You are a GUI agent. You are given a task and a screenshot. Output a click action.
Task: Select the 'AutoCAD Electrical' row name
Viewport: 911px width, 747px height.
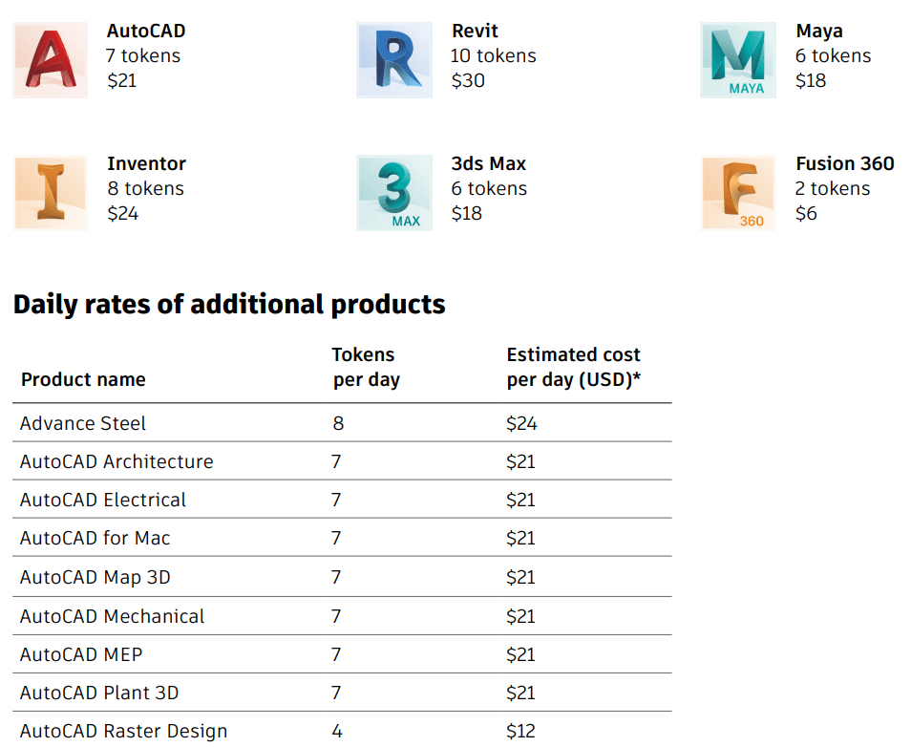103,500
